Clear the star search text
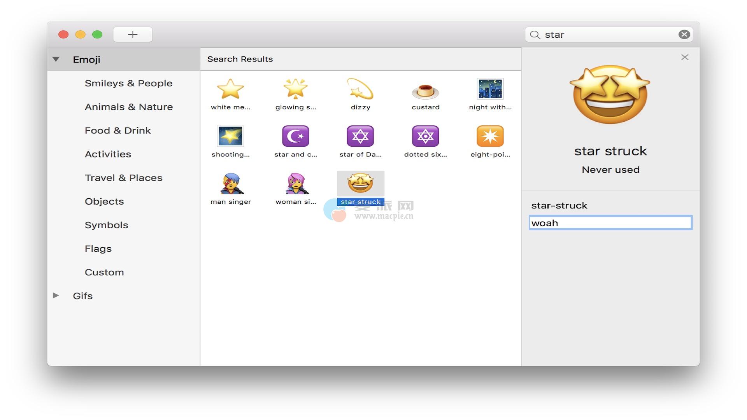Image resolution: width=747 pixels, height=420 pixels. coord(684,35)
